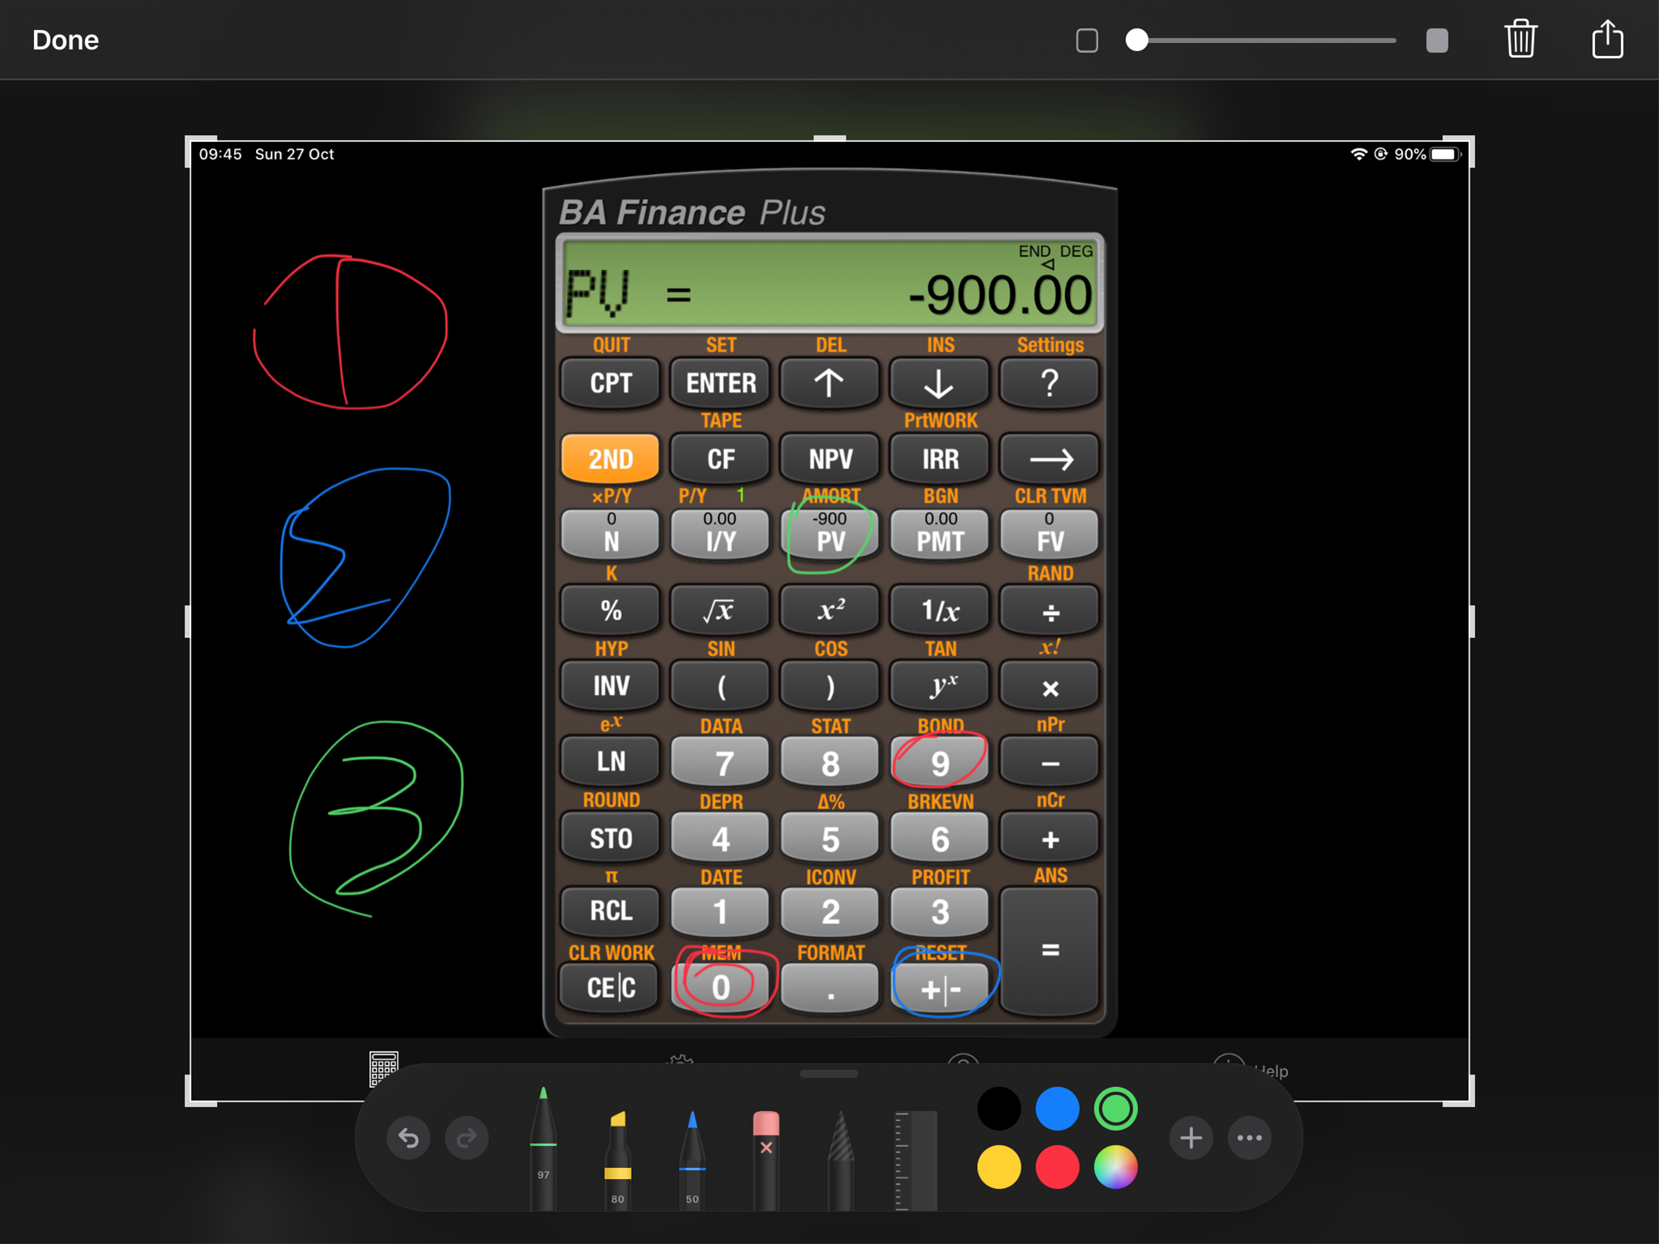Tap the +|- sign change key
Screen dimensions: 1659x1244
940,987
